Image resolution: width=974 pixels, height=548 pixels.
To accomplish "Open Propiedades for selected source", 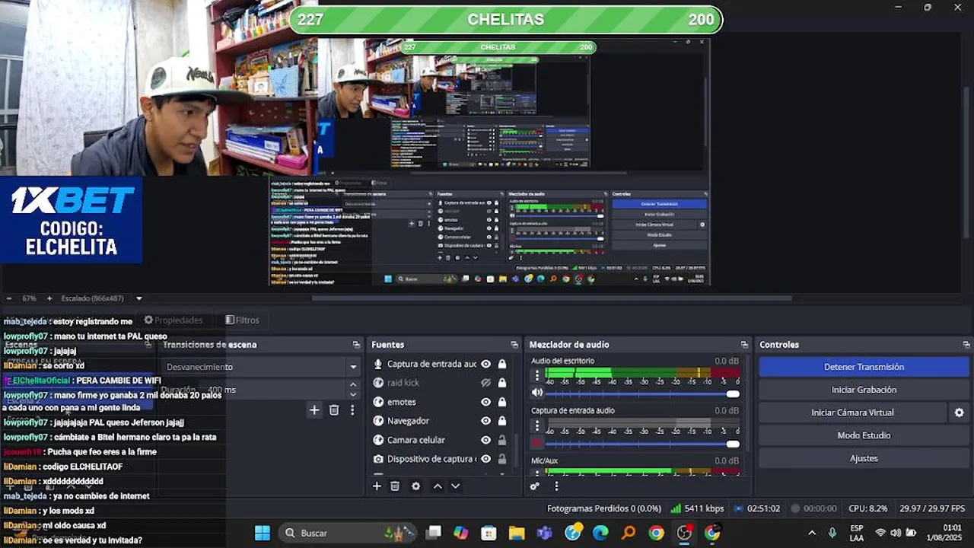I will coord(173,320).
